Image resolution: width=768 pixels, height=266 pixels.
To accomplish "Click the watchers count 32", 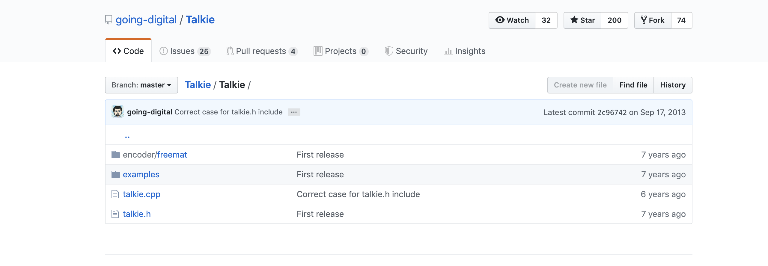I will (546, 20).
